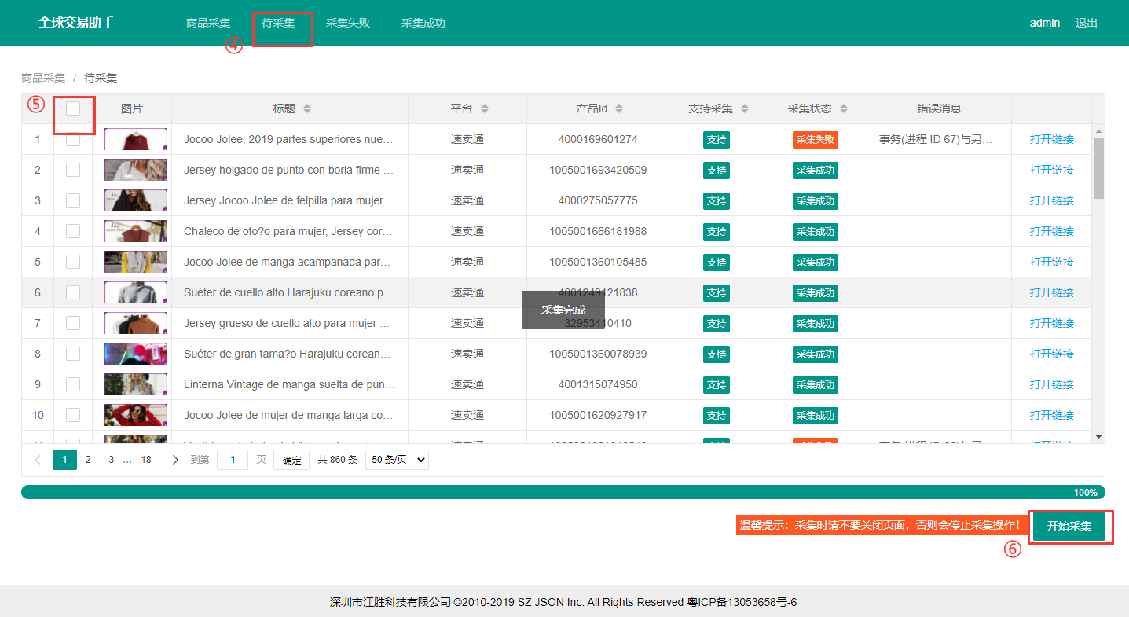This screenshot has width=1129, height=617.
Task: Go to page 3
Action: coord(112,460)
